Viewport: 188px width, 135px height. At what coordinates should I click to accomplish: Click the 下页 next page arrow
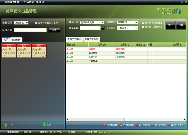[x=44, y=125]
